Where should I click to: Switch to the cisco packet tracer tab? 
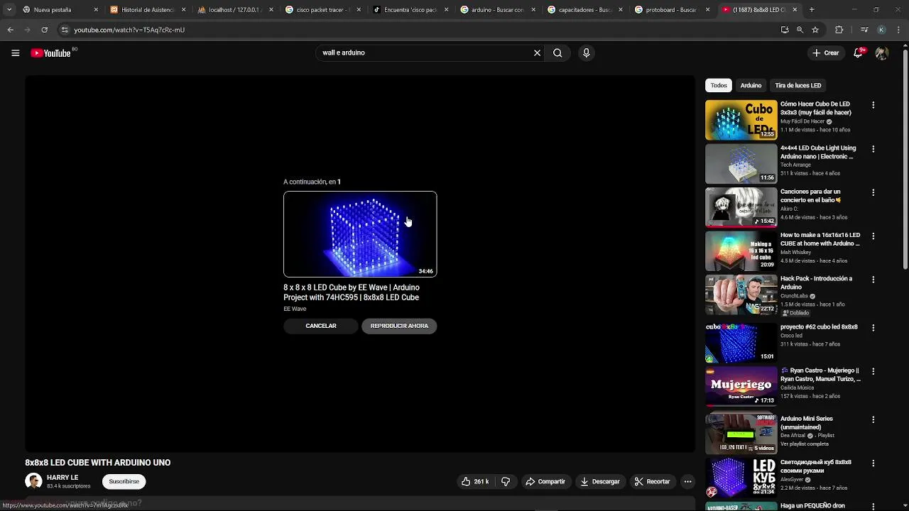322,10
